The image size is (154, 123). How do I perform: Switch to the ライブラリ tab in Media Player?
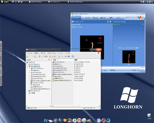pos(88,18)
